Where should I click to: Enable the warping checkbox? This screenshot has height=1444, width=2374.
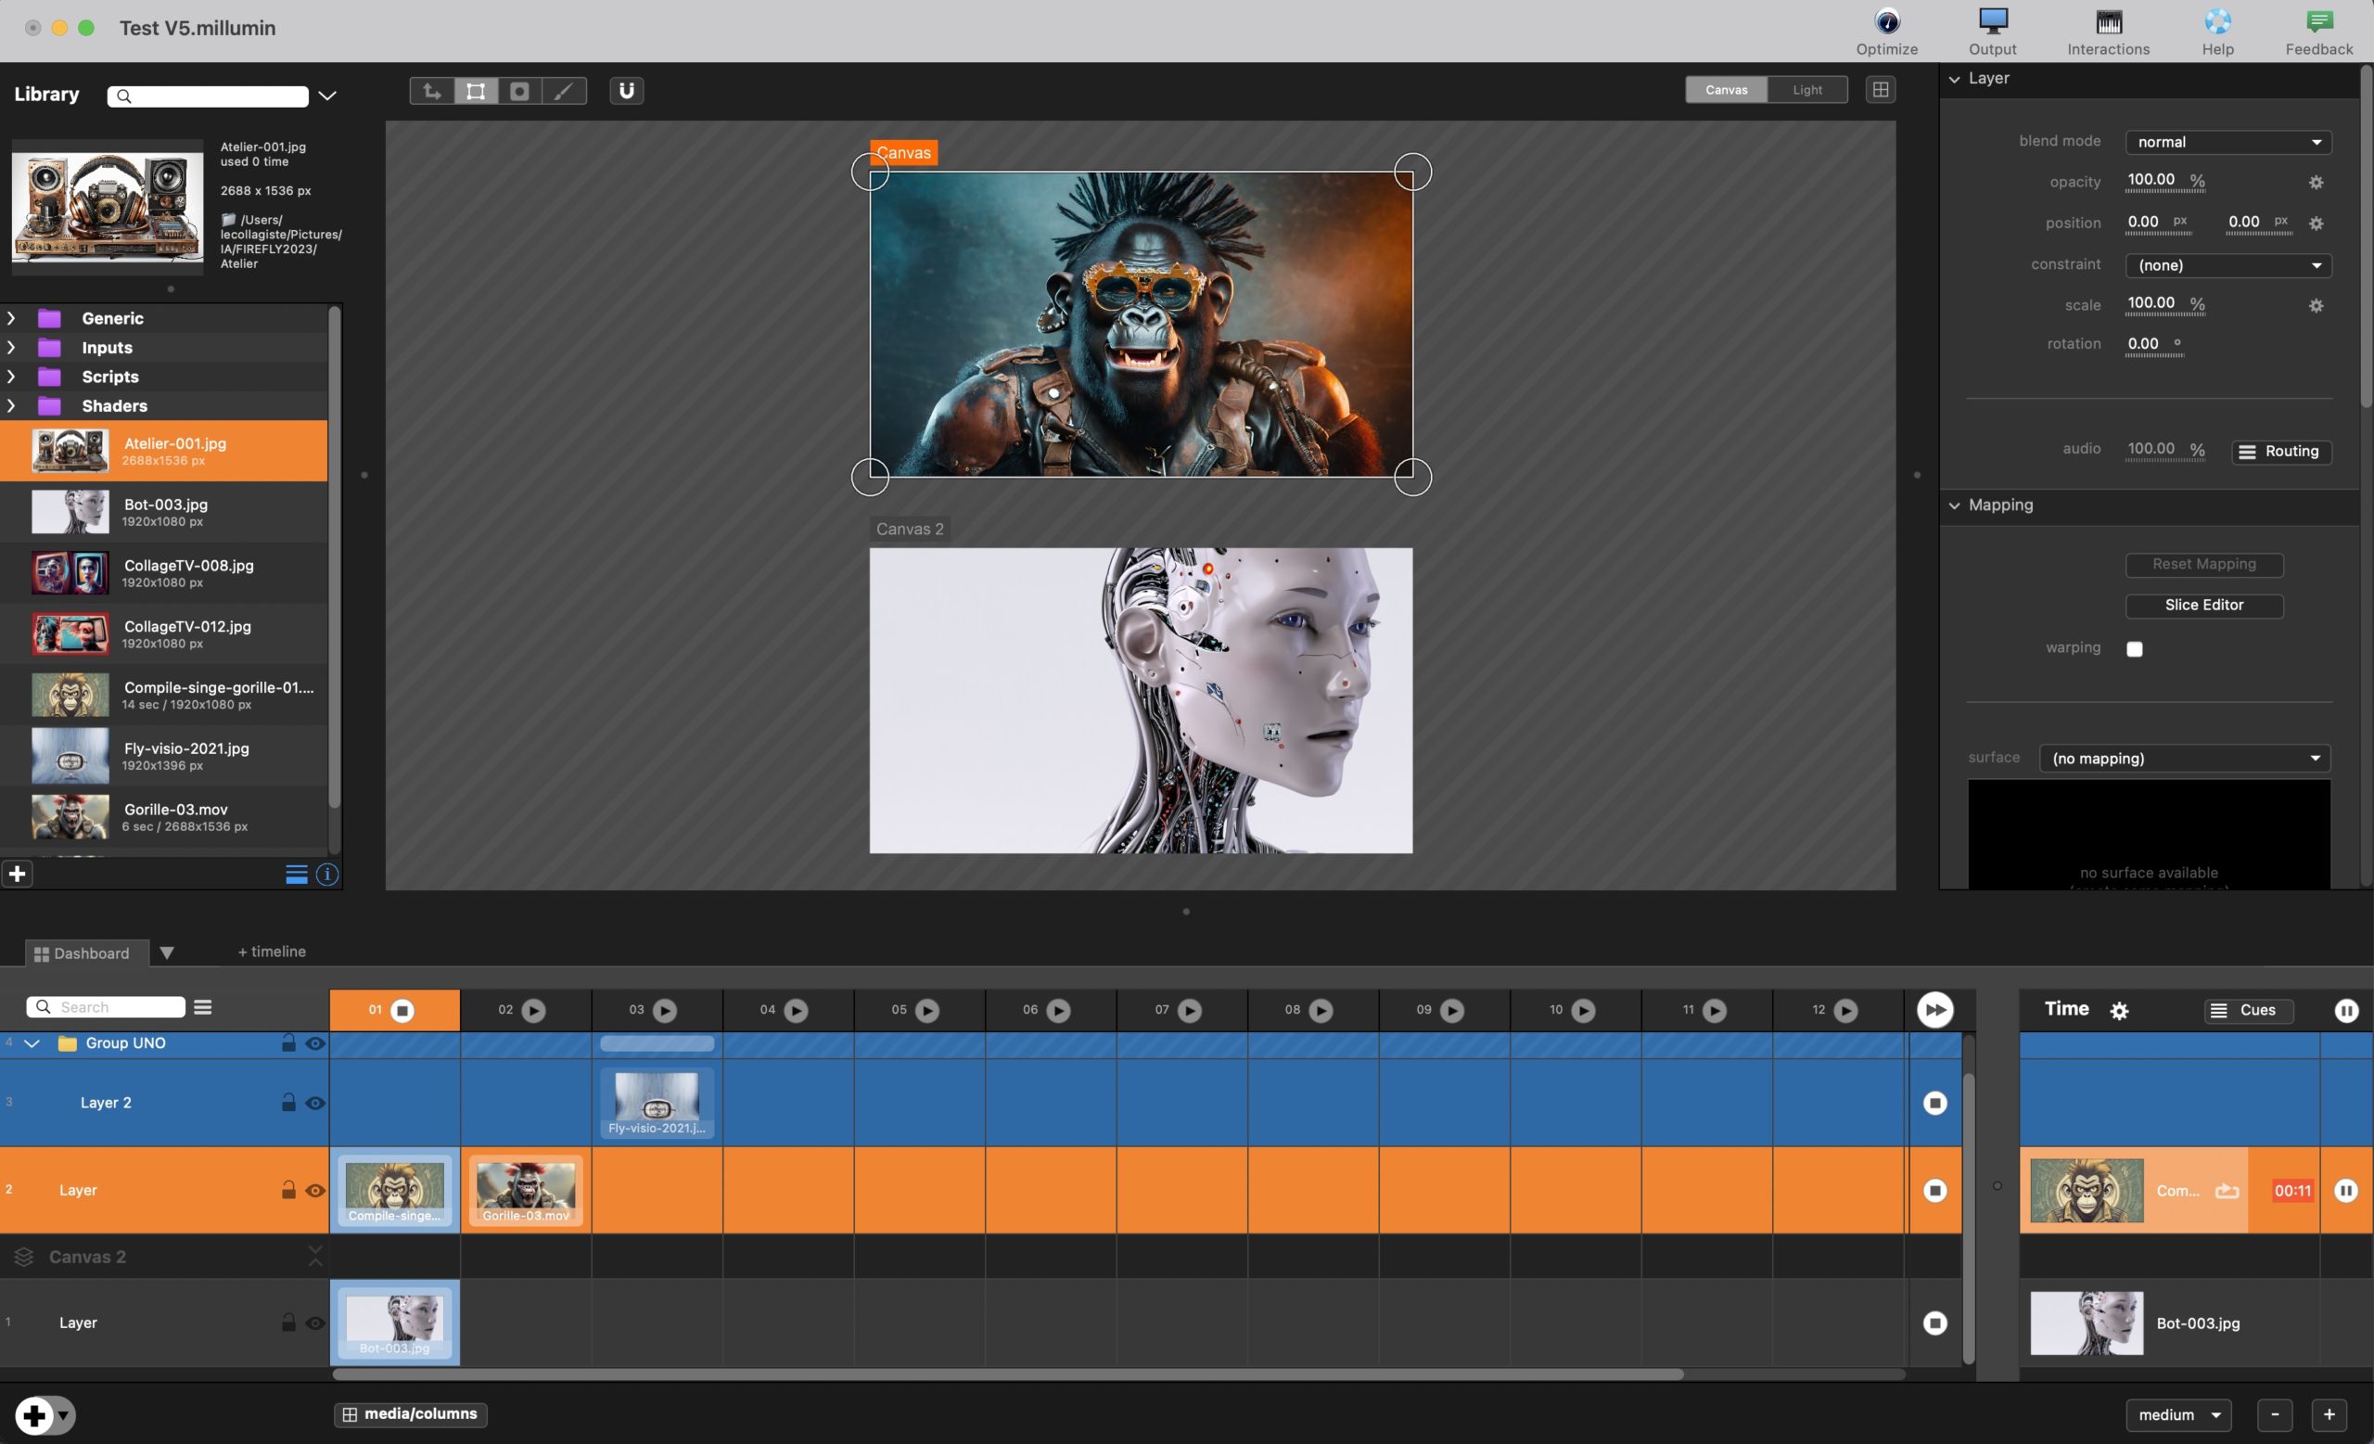2134,649
